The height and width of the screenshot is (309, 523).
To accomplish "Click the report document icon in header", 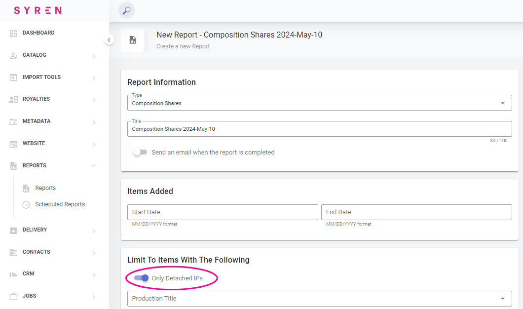I will pyautogui.click(x=133, y=40).
